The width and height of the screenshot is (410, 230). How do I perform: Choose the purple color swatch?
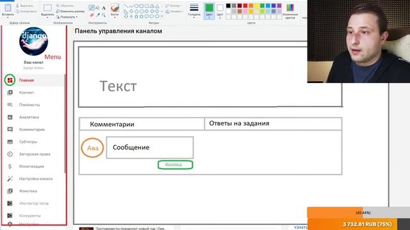[x=279, y=6]
